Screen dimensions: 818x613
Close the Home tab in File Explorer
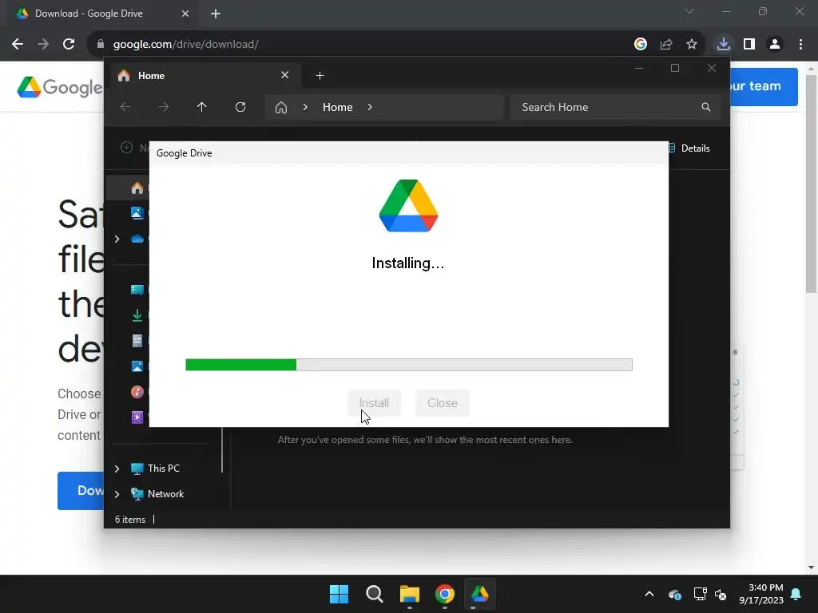tap(285, 75)
